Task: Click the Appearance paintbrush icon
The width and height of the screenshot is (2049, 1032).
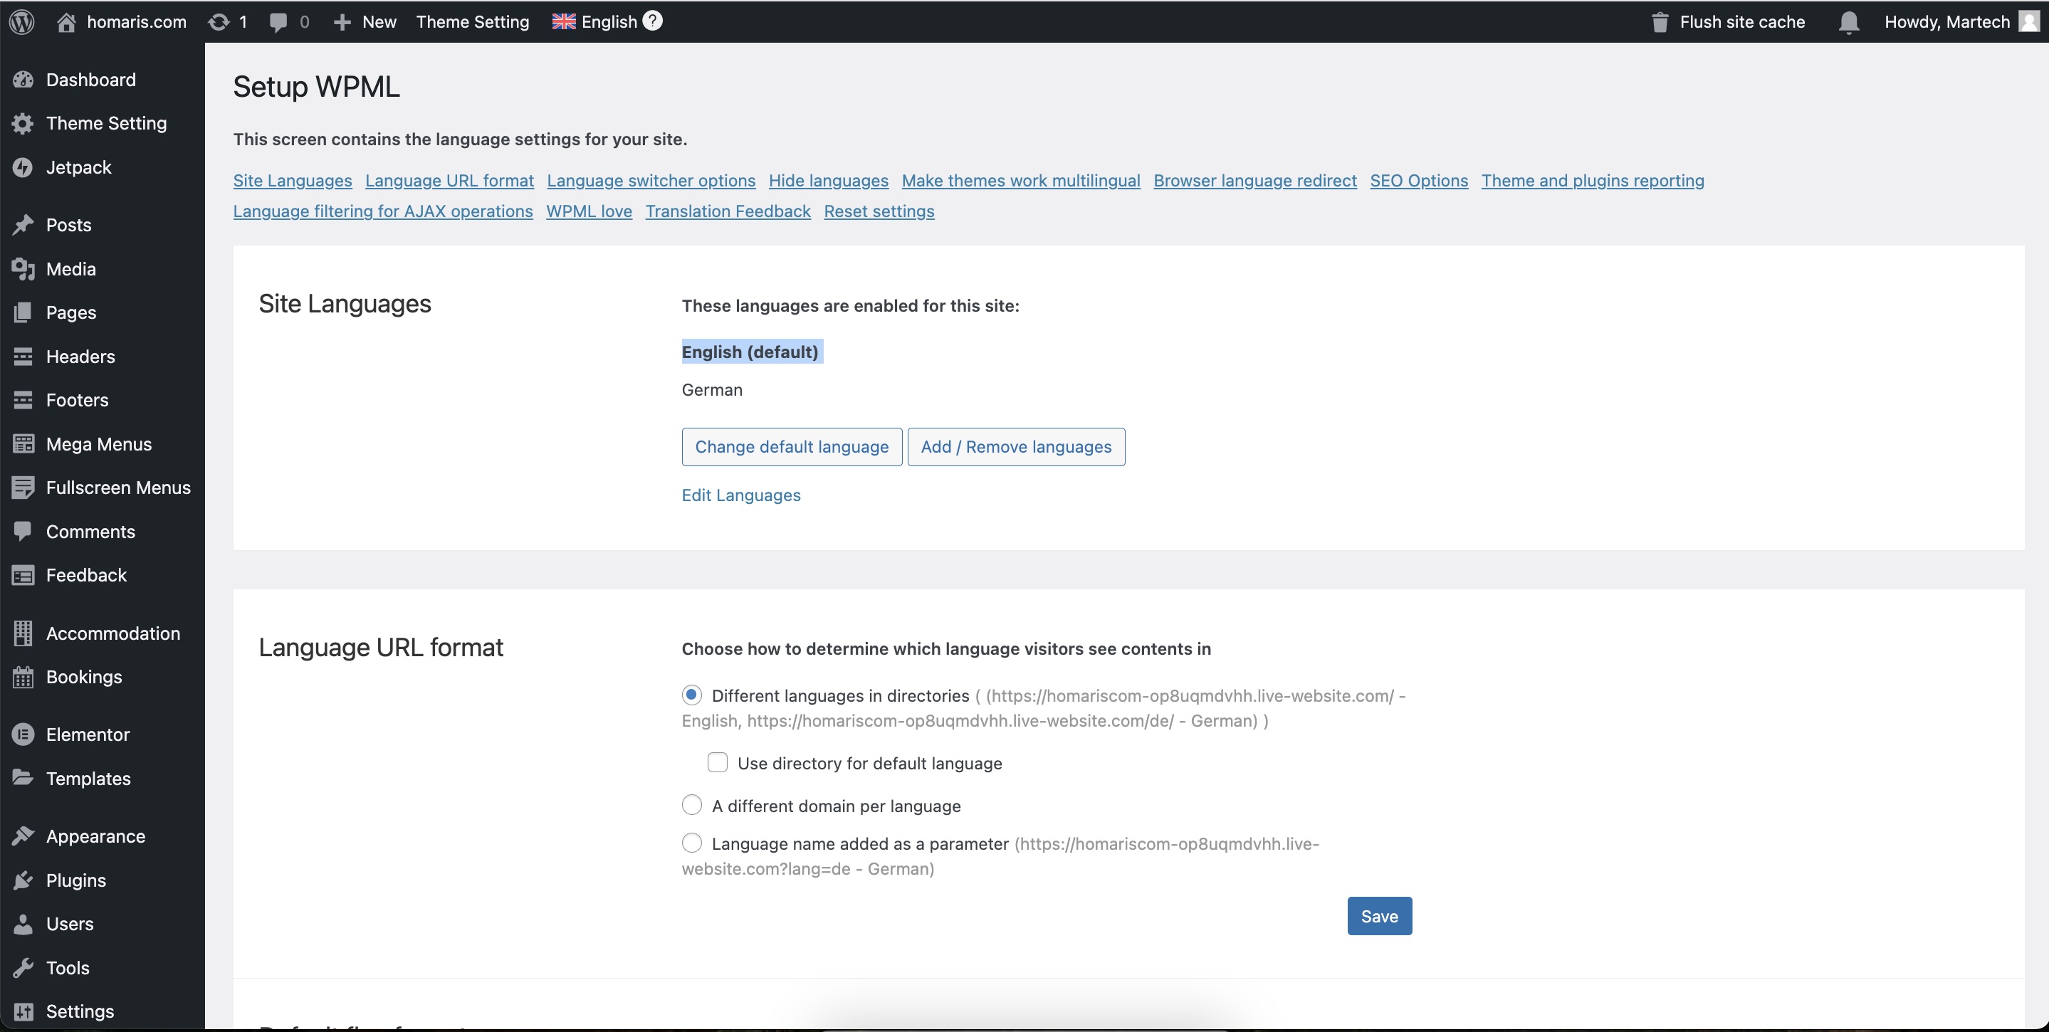Action: [x=23, y=836]
